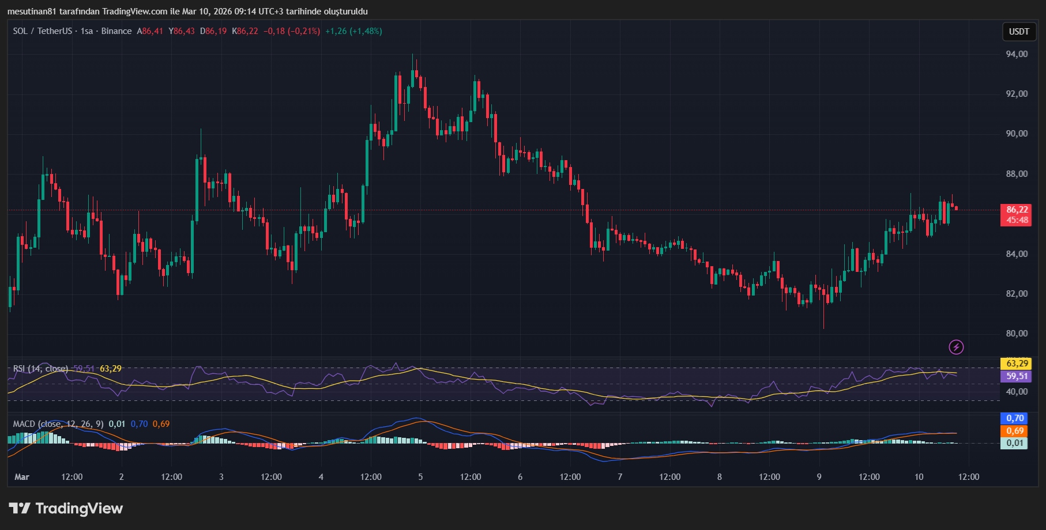Click the purple lightning bolt icon
Image resolution: width=1046 pixels, height=530 pixels.
(956, 347)
